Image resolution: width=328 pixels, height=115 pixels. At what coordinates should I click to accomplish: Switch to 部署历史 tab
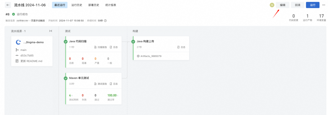pos(94,5)
